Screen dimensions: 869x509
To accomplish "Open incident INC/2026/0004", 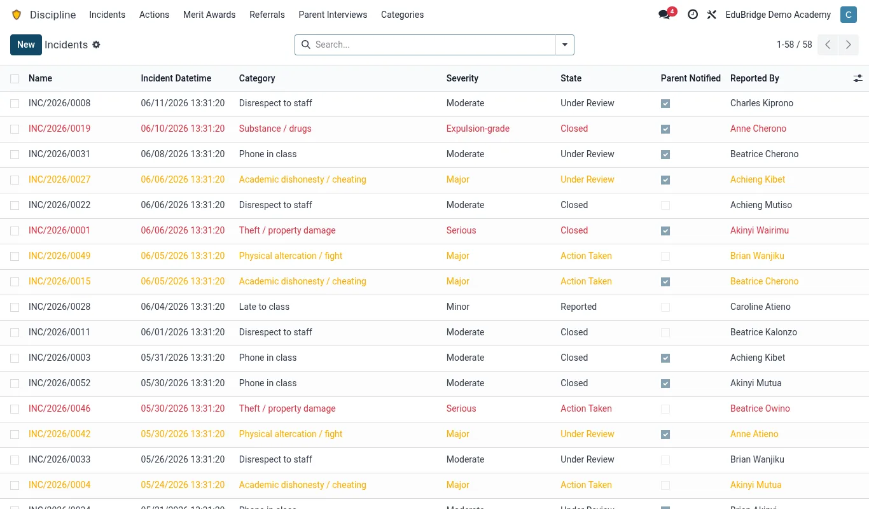I will (59, 485).
